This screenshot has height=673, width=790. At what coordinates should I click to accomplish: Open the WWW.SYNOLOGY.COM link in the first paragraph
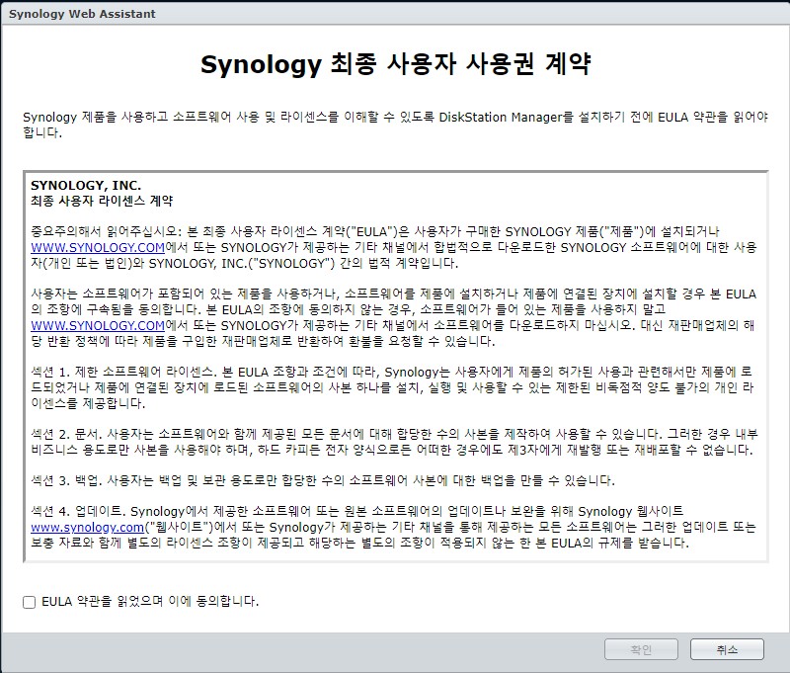pyautogui.click(x=98, y=247)
